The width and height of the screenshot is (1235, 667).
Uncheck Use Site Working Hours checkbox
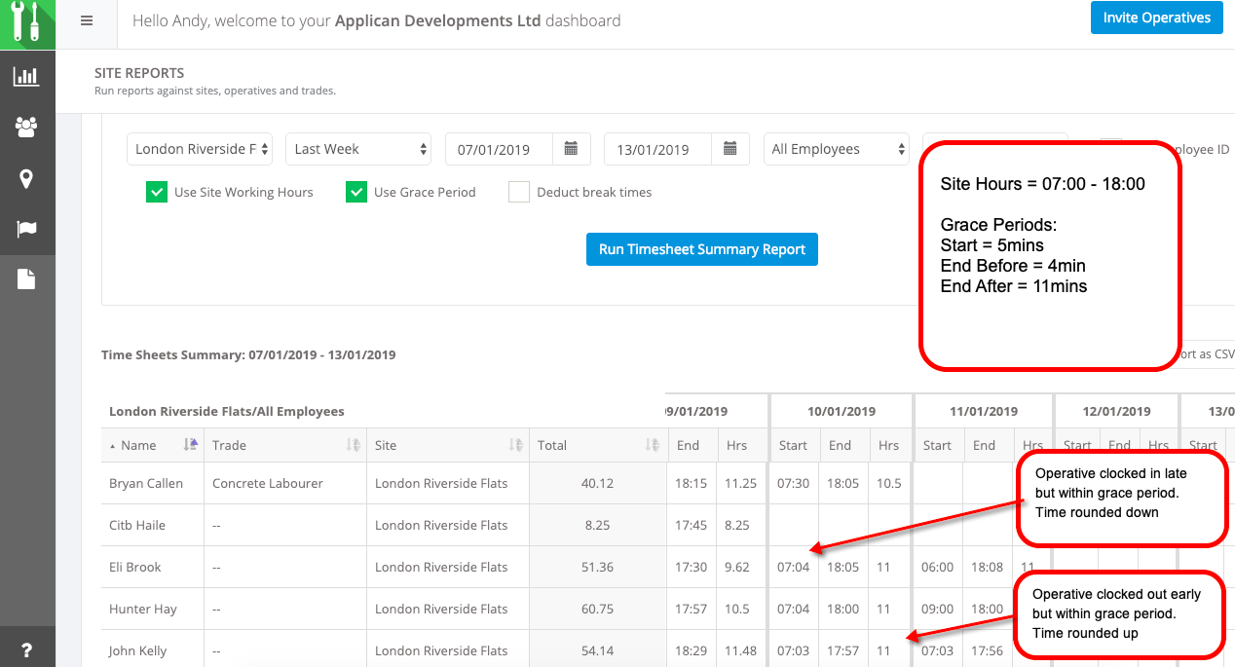157,192
